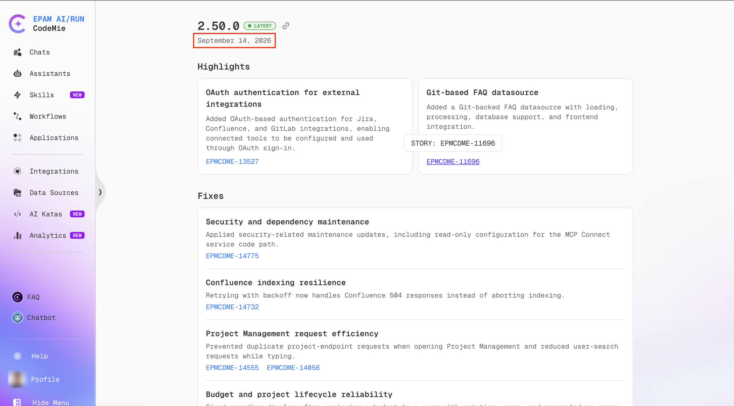Image resolution: width=734 pixels, height=406 pixels.
Task: Open ticket link EPMCDME-13527
Action: point(232,162)
